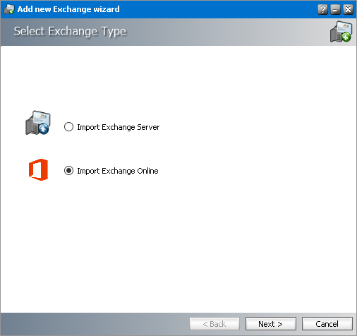This screenshot has height=336, width=357.
Task: Click the empty white area below the options
Action: (178, 247)
